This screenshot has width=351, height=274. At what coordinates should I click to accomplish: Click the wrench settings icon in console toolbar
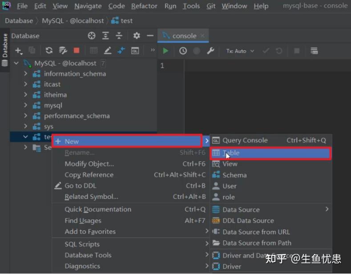tap(210, 51)
